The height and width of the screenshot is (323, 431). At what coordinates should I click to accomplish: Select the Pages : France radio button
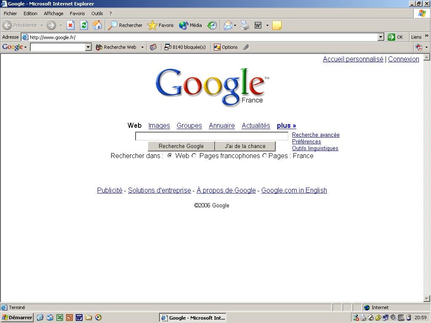point(264,156)
